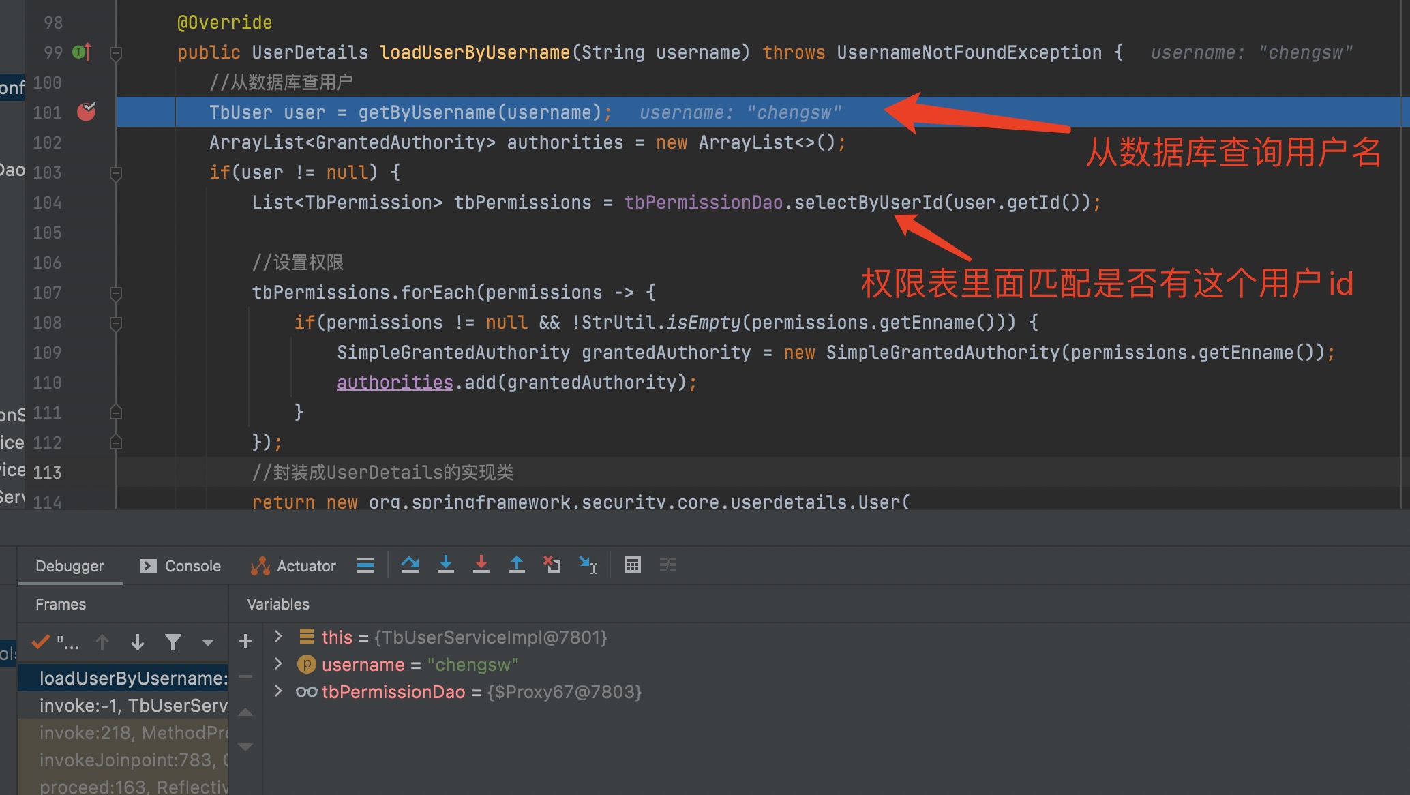The width and height of the screenshot is (1410, 795).
Task: Click the Run to Cursor icon
Action: pos(588,565)
